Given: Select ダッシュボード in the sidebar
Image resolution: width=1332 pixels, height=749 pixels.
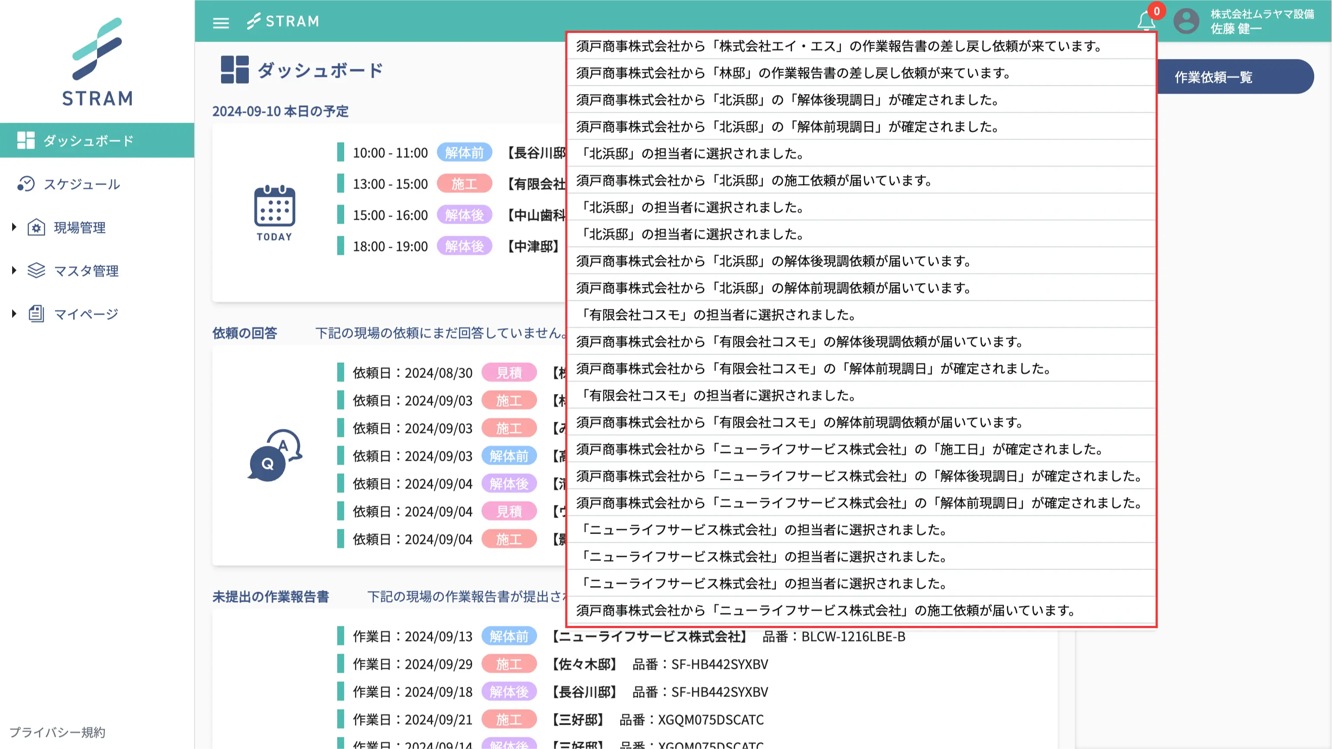Looking at the screenshot, I should pos(88,140).
